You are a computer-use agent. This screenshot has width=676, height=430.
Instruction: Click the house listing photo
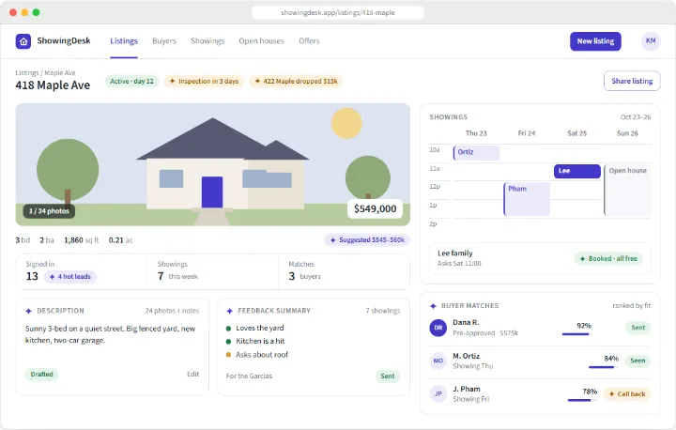(x=213, y=164)
